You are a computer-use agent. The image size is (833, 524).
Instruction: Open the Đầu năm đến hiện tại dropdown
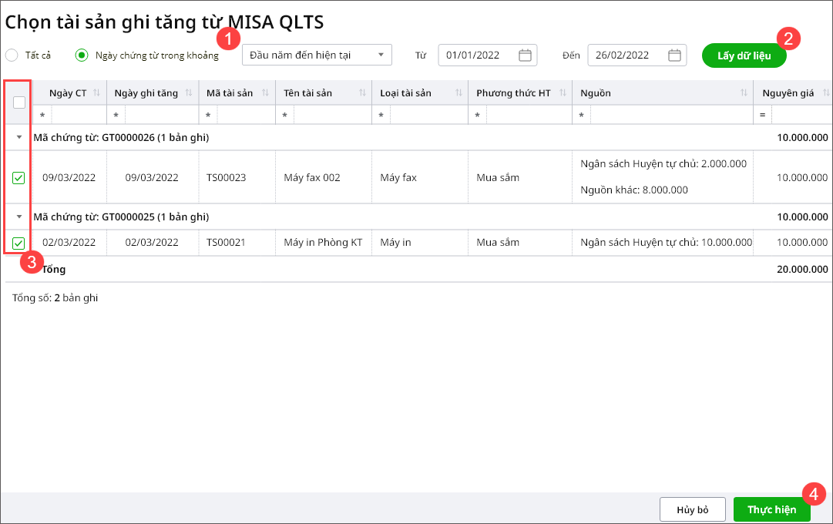tap(317, 55)
